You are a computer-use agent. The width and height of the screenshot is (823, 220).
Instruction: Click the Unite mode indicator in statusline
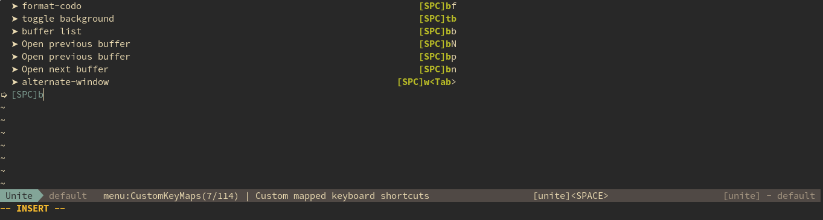(19, 196)
